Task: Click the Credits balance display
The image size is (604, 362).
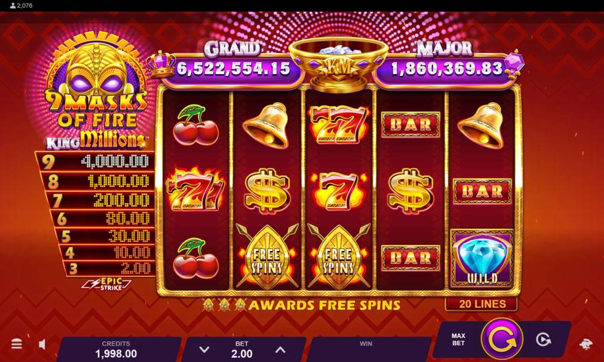Action: 116,349
